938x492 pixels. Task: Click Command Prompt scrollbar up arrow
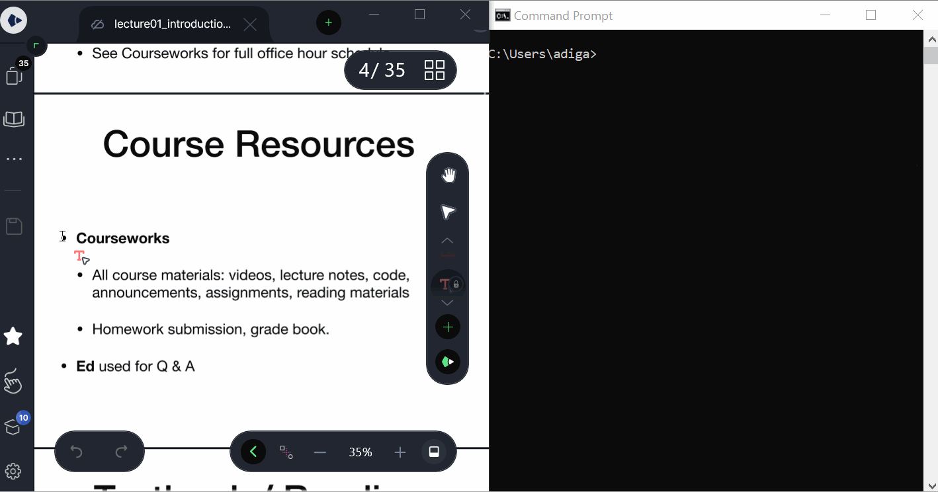click(930, 38)
